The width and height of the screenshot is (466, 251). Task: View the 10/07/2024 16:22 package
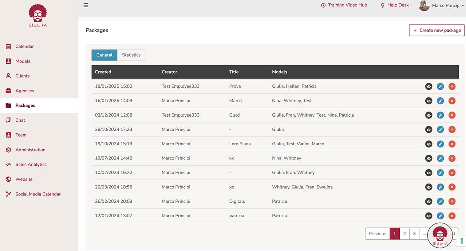pos(429,173)
